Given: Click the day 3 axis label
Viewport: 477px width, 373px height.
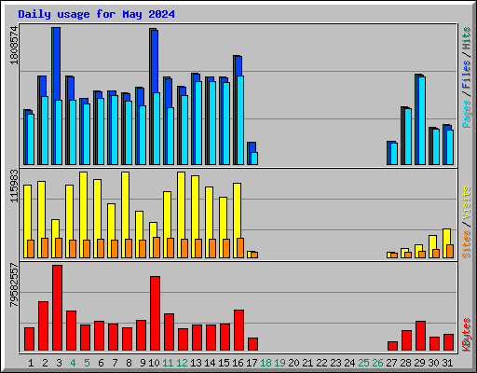Looking at the screenshot, I should (59, 363).
